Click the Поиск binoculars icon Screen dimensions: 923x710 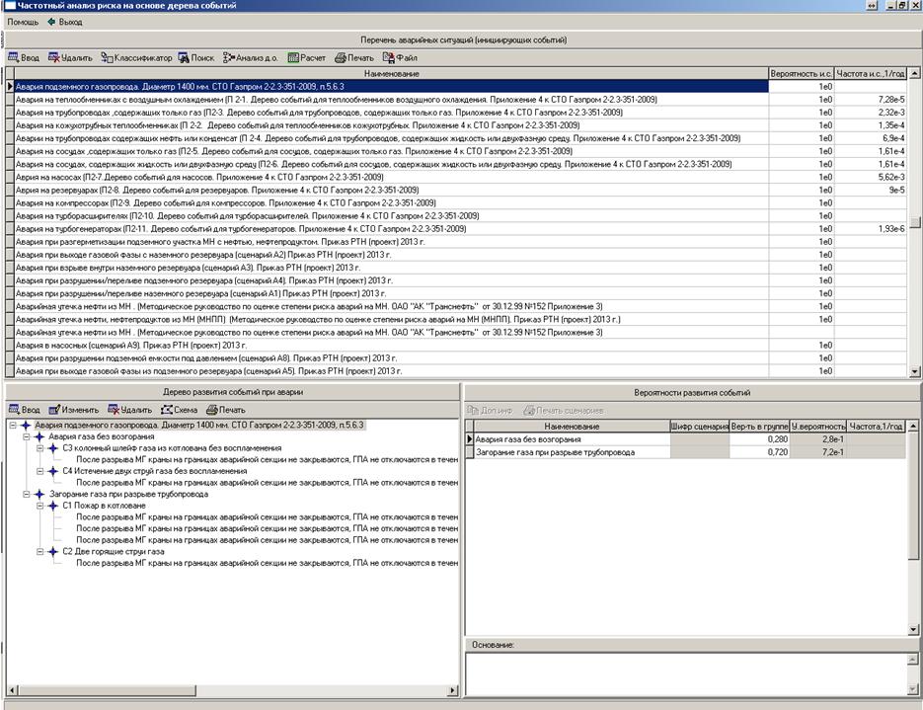click(195, 58)
